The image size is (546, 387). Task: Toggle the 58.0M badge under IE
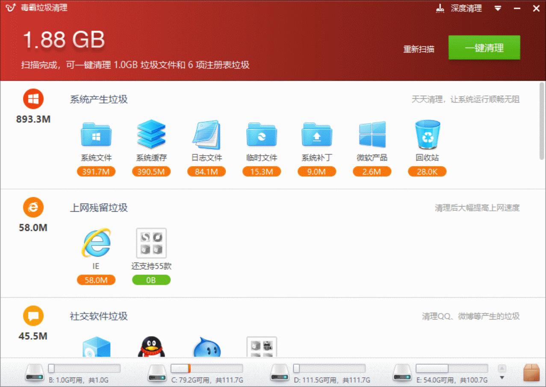pyautogui.click(x=96, y=280)
